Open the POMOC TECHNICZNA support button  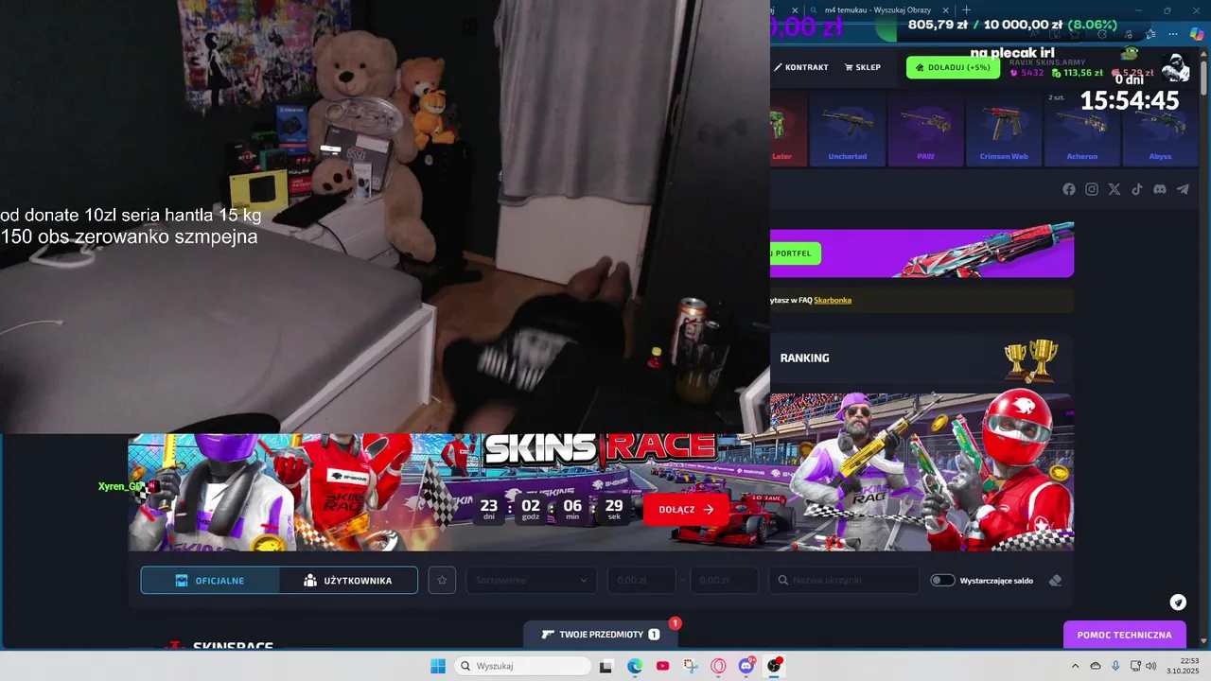coord(1124,635)
